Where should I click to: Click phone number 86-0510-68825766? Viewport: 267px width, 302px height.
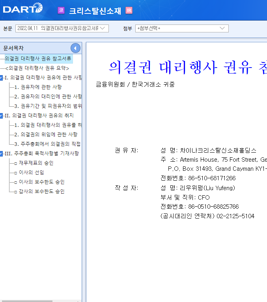(213, 207)
